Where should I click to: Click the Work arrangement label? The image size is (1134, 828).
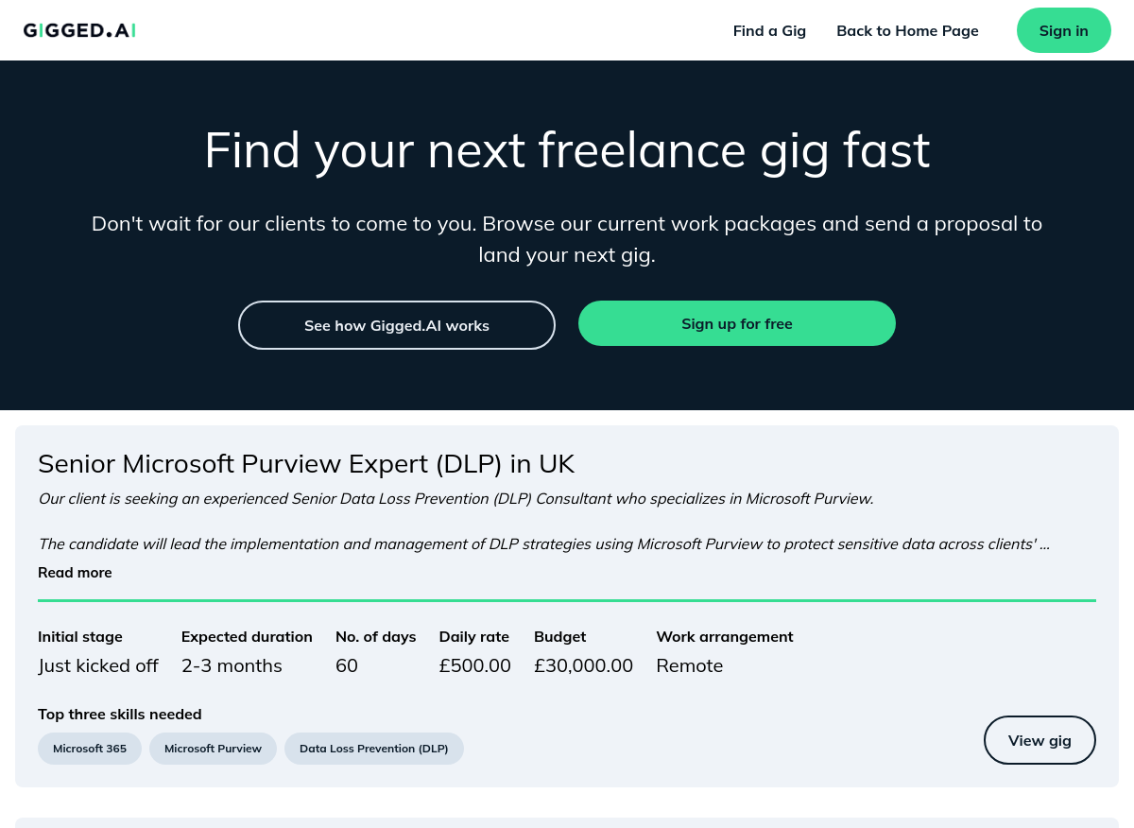(x=725, y=637)
